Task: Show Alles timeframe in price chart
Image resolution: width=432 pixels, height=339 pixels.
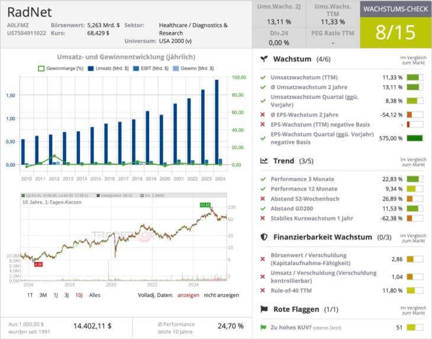Action: point(95,295)
